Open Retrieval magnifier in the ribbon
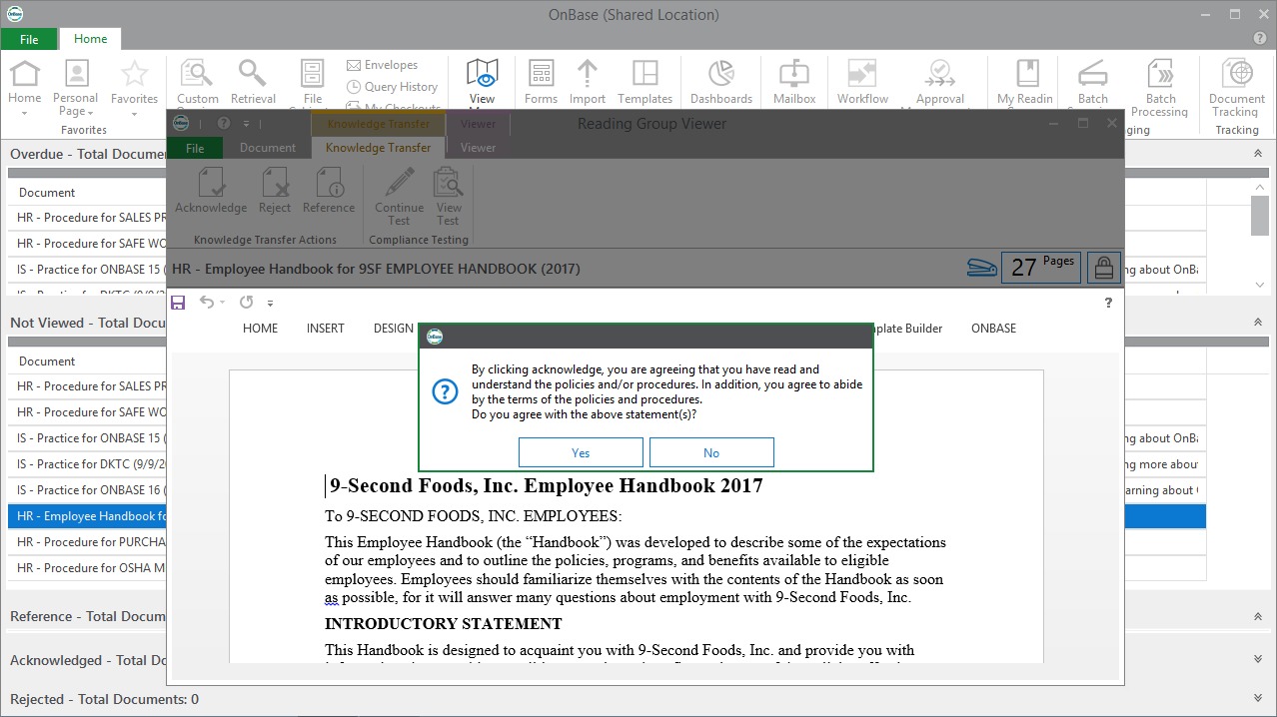The image size is (1277, 717). pos(253,81)
